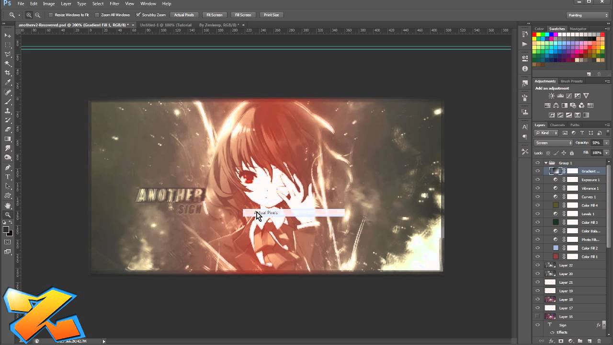Add a Brightness/Contrast adjustment
Image resolution: width=613 pixels, height=345 pixels.
coord(552,96)
